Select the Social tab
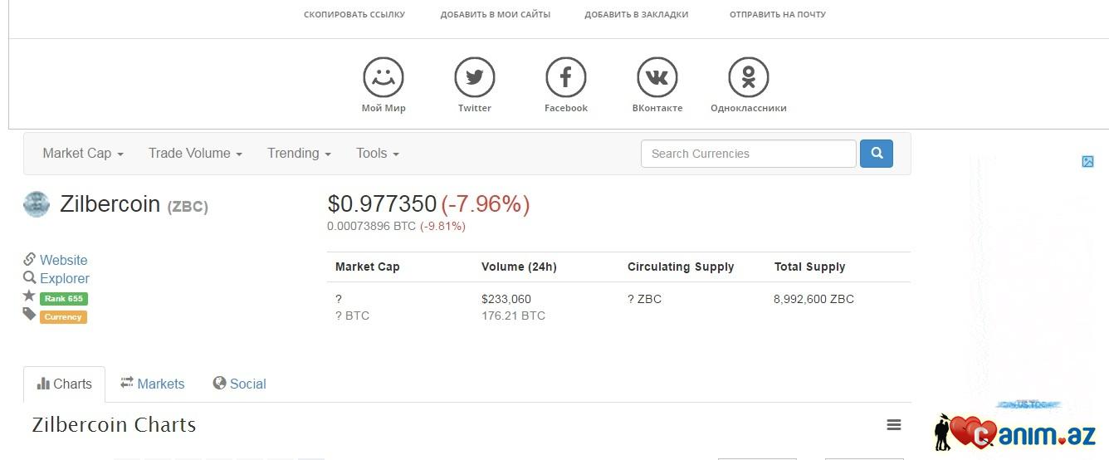Screen dimensions: 1109x460 [239, 384]
